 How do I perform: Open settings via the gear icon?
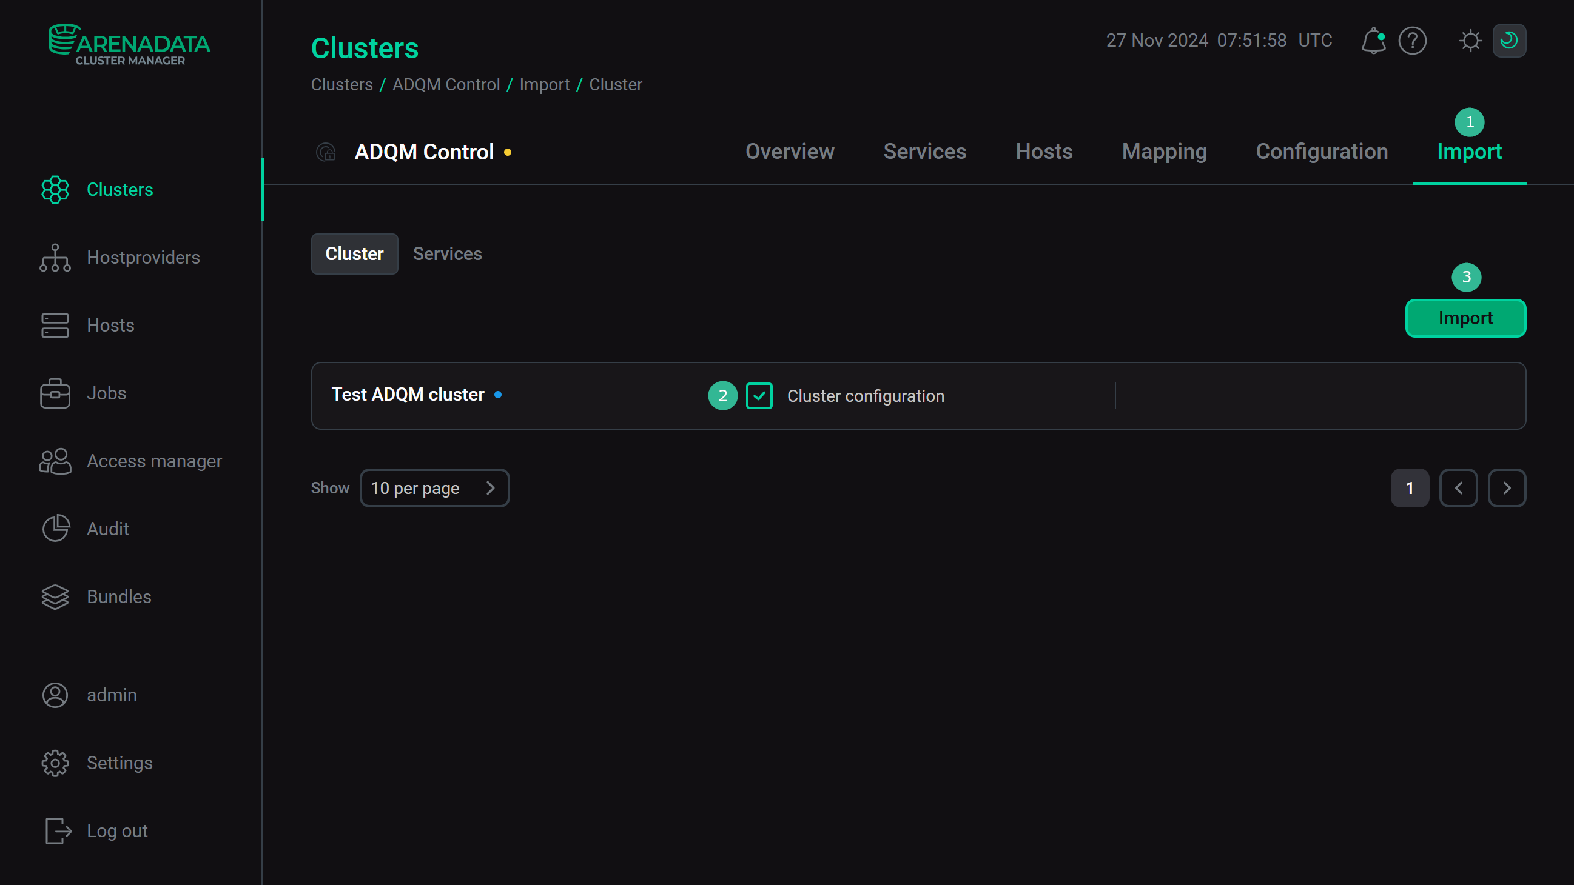coord(1470,41)
